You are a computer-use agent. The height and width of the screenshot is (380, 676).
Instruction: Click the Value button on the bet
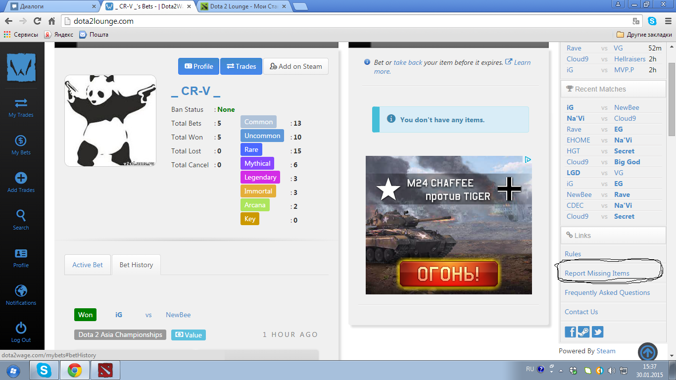coord(189,335)
